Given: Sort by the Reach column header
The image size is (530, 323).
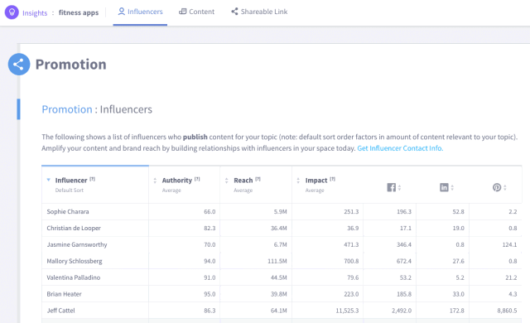Looking at the screenshot, I should tap(243, 181).
